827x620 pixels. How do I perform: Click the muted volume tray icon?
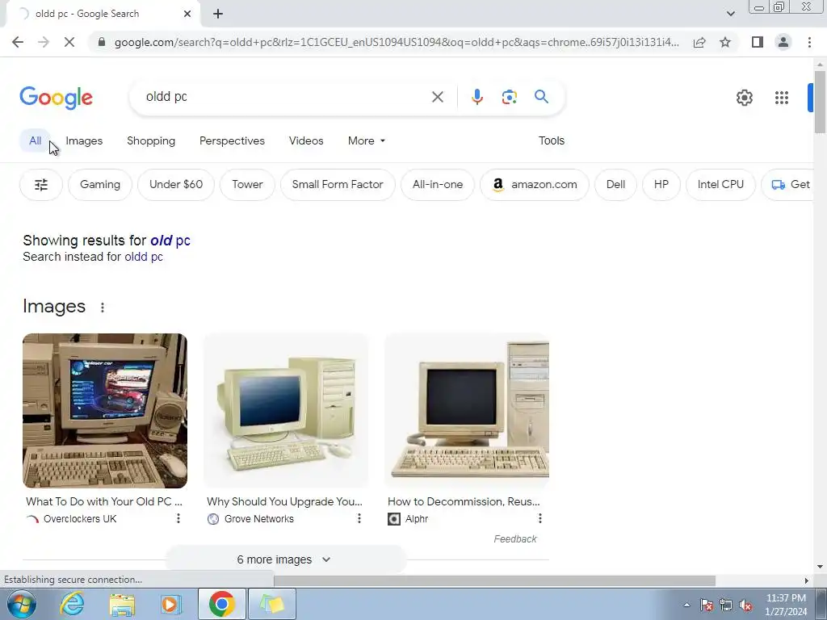coord(745,605)
